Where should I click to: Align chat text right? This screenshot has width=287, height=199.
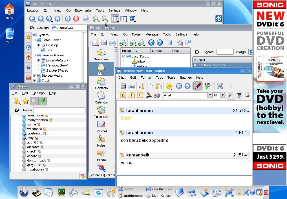(x=248, y=95)
